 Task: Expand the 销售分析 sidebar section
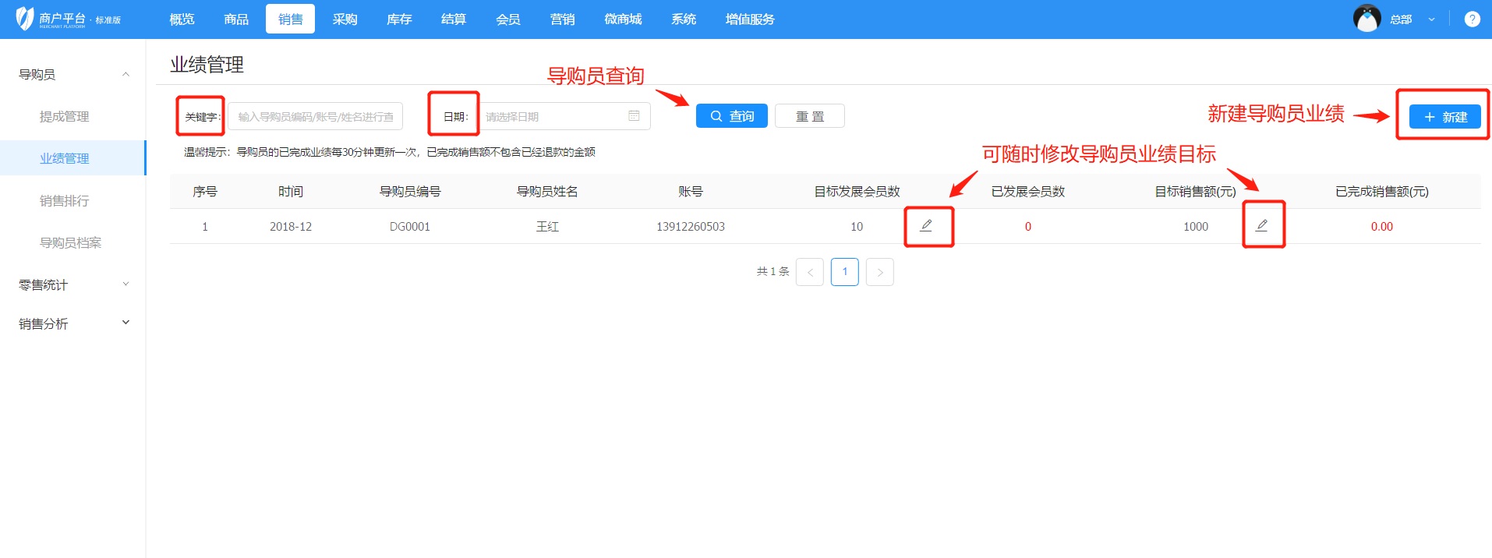126,323
